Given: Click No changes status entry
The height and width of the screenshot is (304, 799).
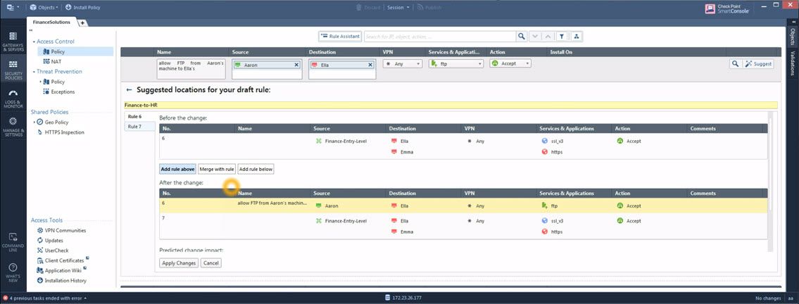Looking at the screenshot, I should tap(768, 298).
